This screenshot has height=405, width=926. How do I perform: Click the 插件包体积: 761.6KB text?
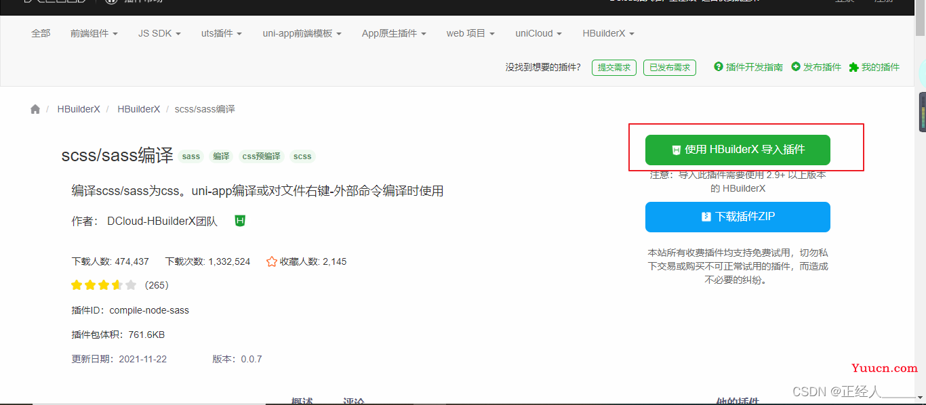click(118, 335)
